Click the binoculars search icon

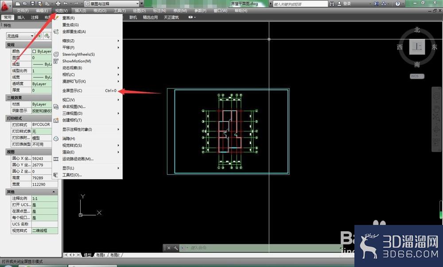[332, 4]
